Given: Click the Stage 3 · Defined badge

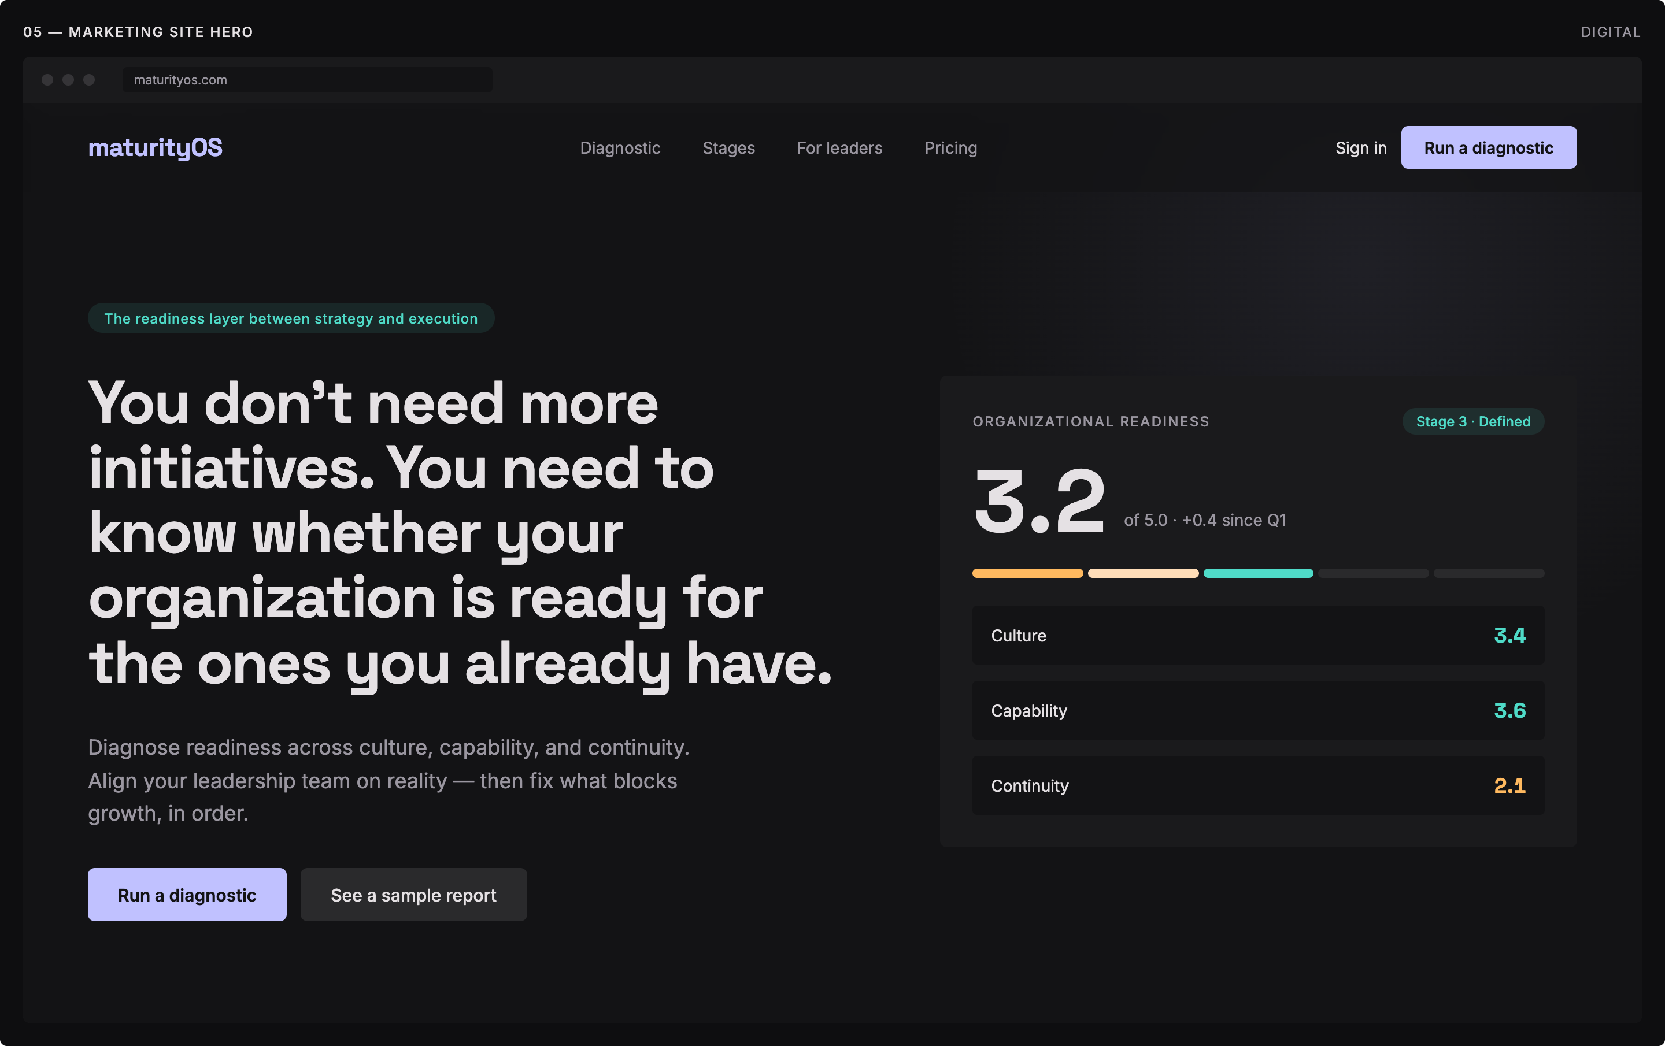Looking at the screenshot, I should pyautogui.click(x=1473, y=421).
